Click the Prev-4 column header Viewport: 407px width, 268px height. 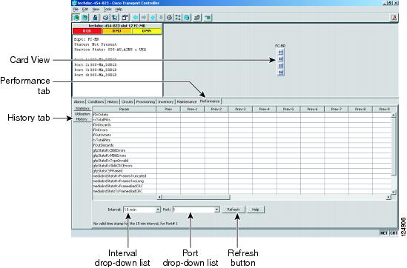pyautogui.click(x=264, y=109)
